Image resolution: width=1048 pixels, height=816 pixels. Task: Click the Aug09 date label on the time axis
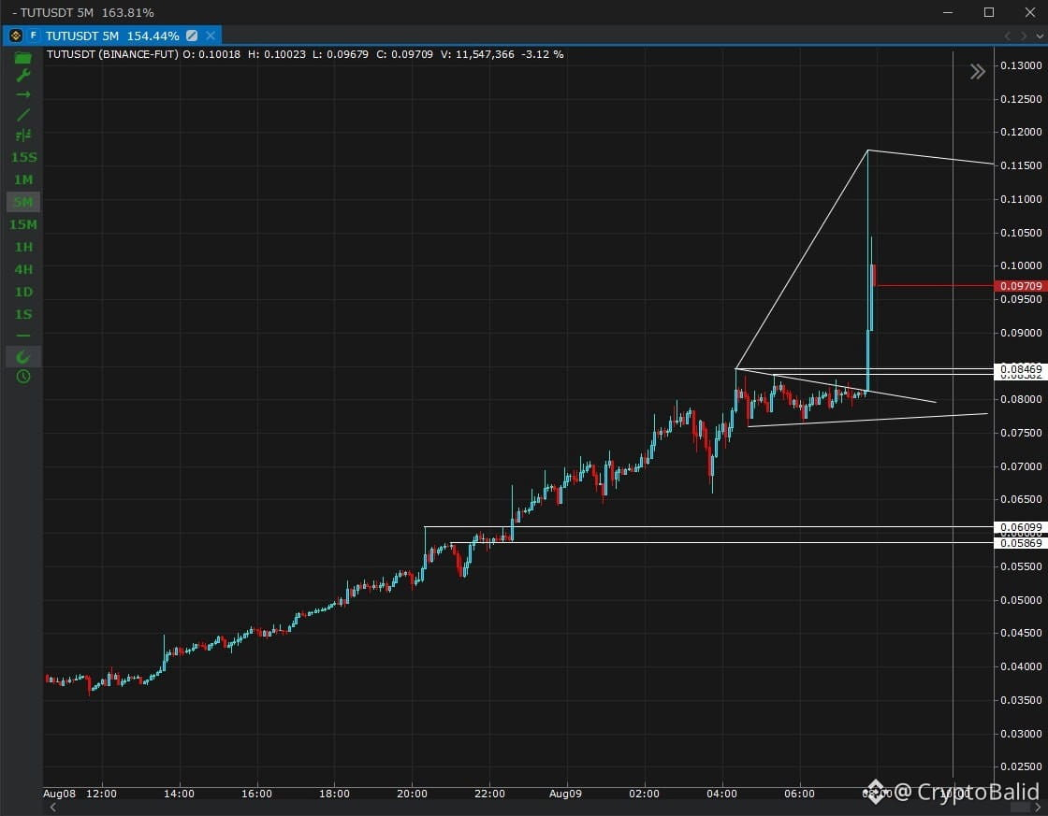click(x=565, y=794)
